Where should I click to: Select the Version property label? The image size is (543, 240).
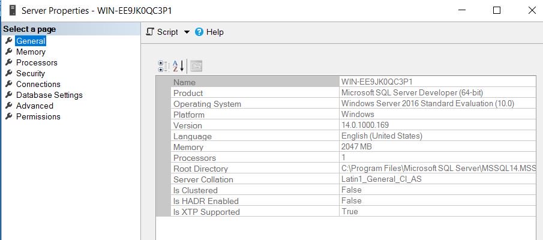pos(187,125)
